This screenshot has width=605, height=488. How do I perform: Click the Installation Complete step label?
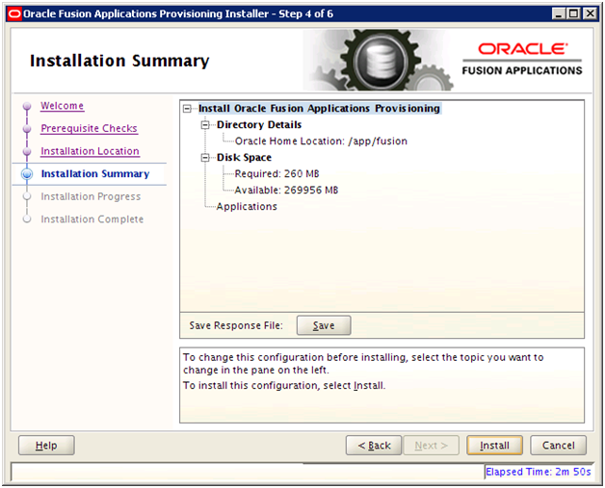click(92, 219)
